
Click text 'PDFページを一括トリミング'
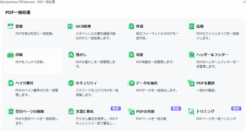click(216, 119)
